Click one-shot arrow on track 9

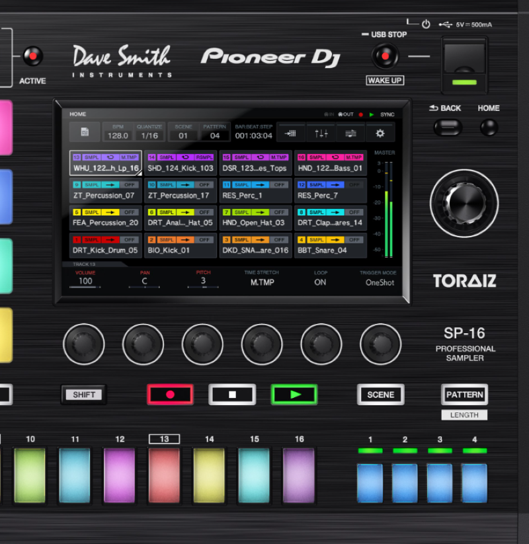click(x=110, y=185)
